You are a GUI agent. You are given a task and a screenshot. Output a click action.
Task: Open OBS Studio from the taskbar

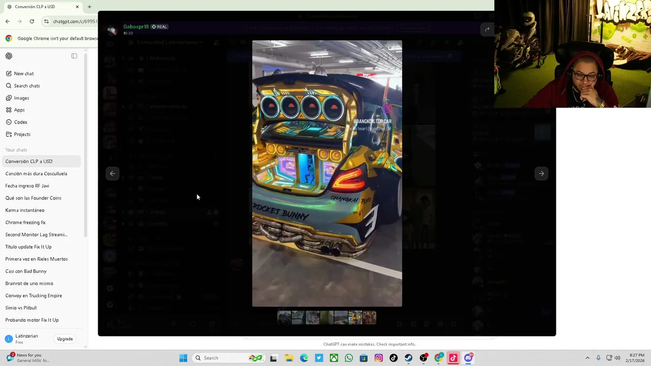pyautogui.click(x=424, y=358)
